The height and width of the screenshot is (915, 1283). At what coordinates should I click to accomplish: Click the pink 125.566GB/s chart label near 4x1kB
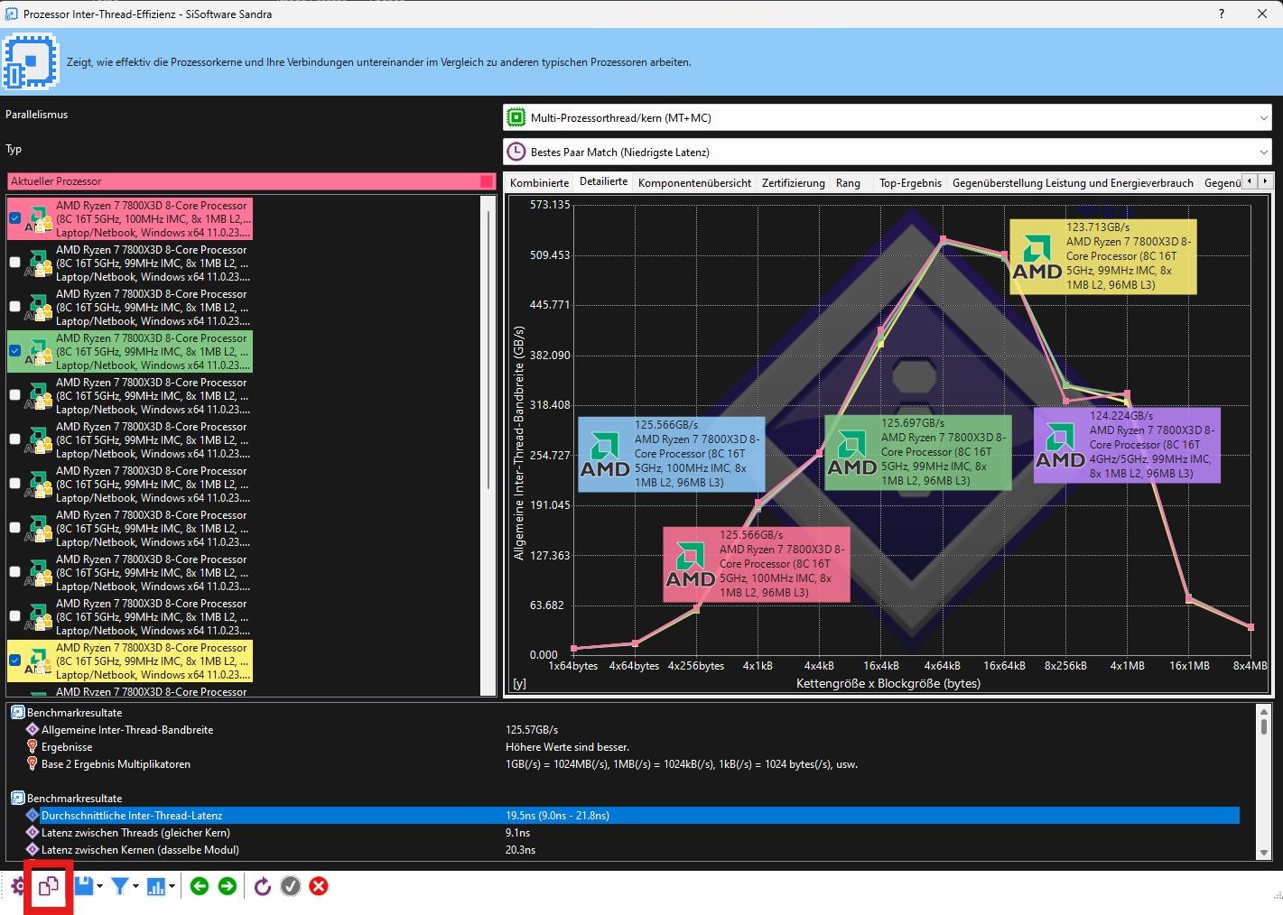coord(757,564)
